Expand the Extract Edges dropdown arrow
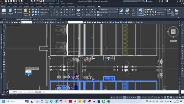The width and height of the screenshot is (184, 104). click(49, 10)
